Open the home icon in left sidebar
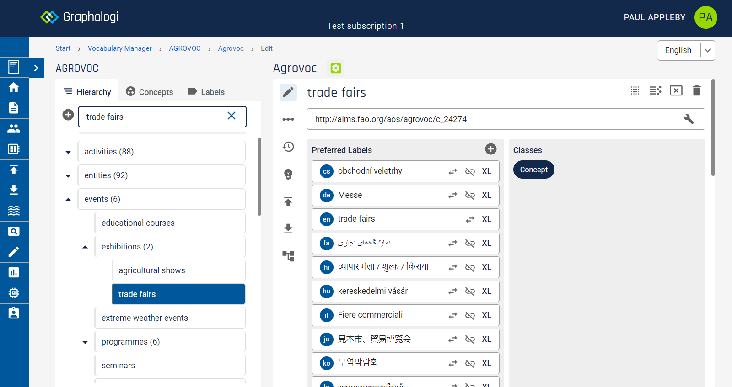This screenshot has width=732, height=387. pyautogui.click(x=14, y=87)
